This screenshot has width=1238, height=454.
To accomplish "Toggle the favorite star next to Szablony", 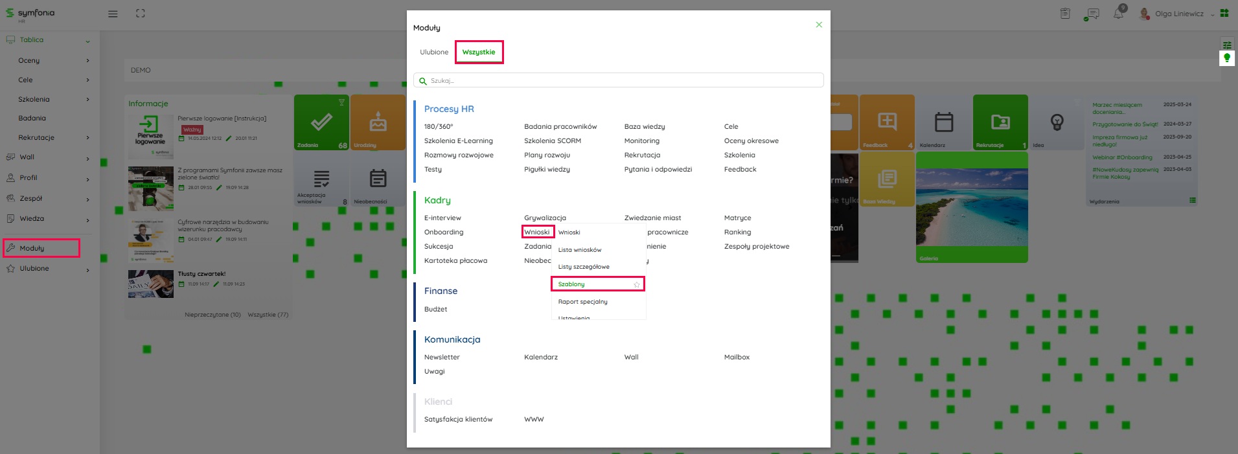I will [x=637, y=284].
